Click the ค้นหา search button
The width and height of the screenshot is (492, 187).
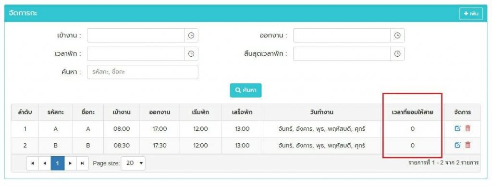(246, 90)
